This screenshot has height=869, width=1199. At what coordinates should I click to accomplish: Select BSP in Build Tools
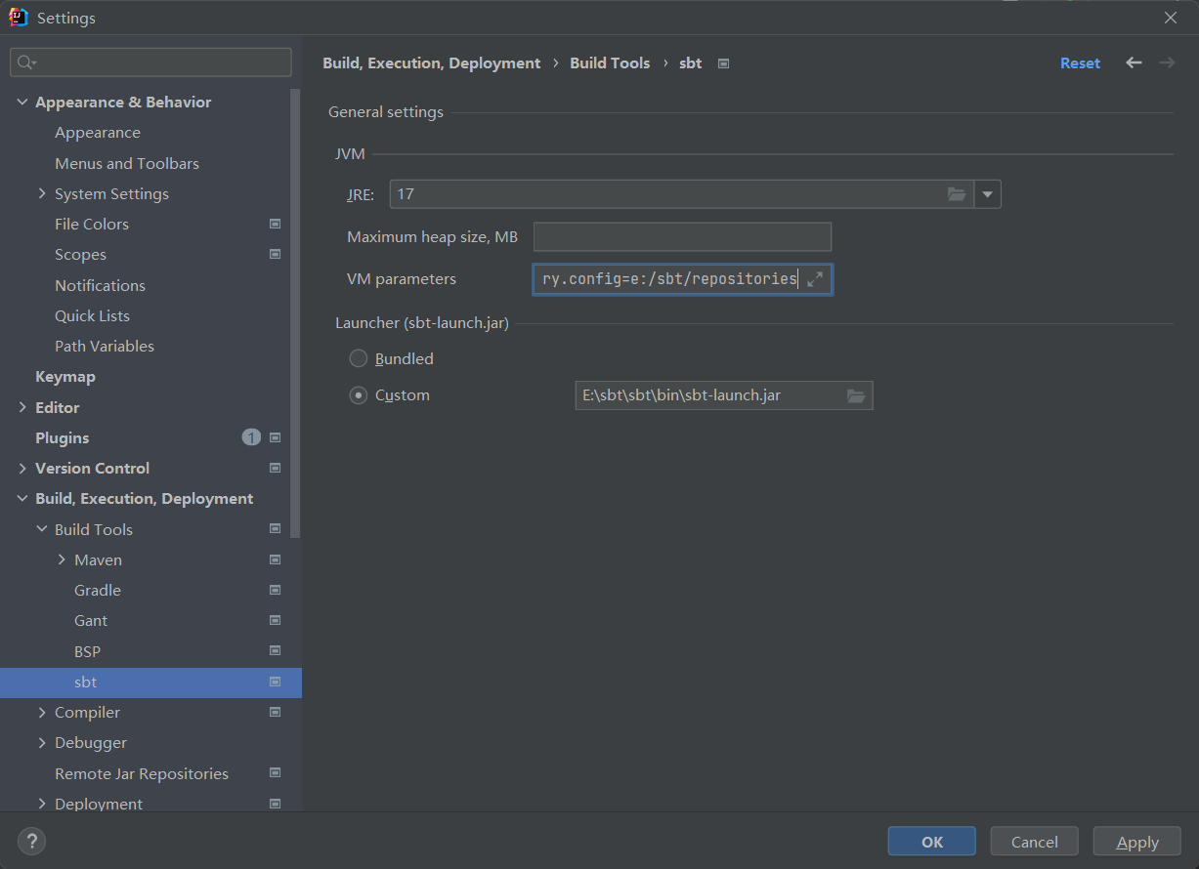(87, 651)
